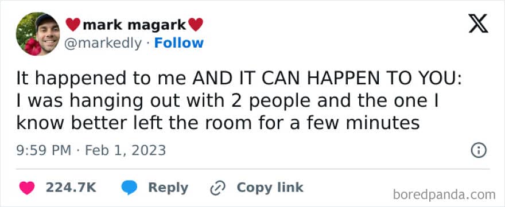505x207 pixels.
Task: View the 224.7K likes count
Action: click(x=71, y=188)
